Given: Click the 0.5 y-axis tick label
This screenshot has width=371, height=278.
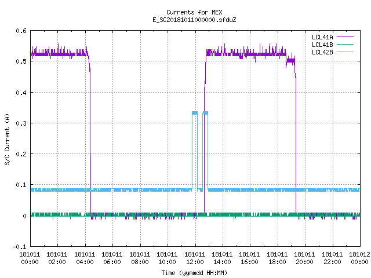Looking at the screenshot, I should click(21, 61).
